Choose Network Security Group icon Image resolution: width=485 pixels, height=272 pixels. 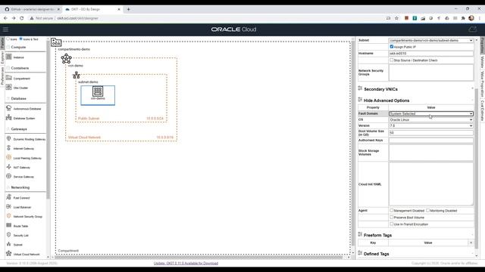click(x=8, y=216)
